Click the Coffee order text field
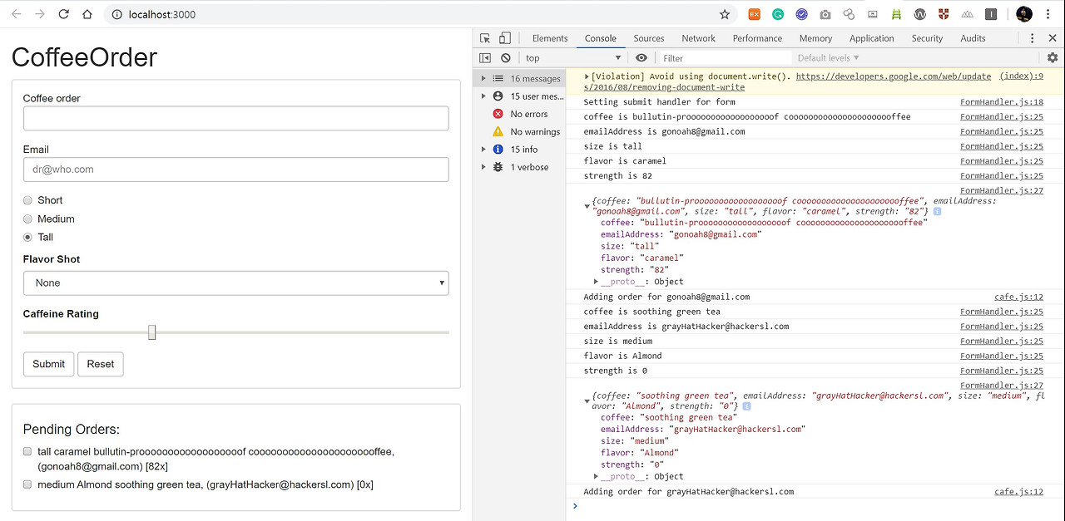Screen dimensions: 1065x521 point(235,118)
